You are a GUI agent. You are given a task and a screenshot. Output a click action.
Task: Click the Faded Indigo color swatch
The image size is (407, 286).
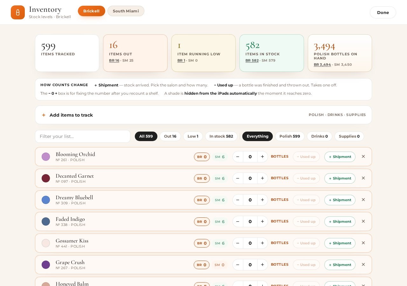46,221
